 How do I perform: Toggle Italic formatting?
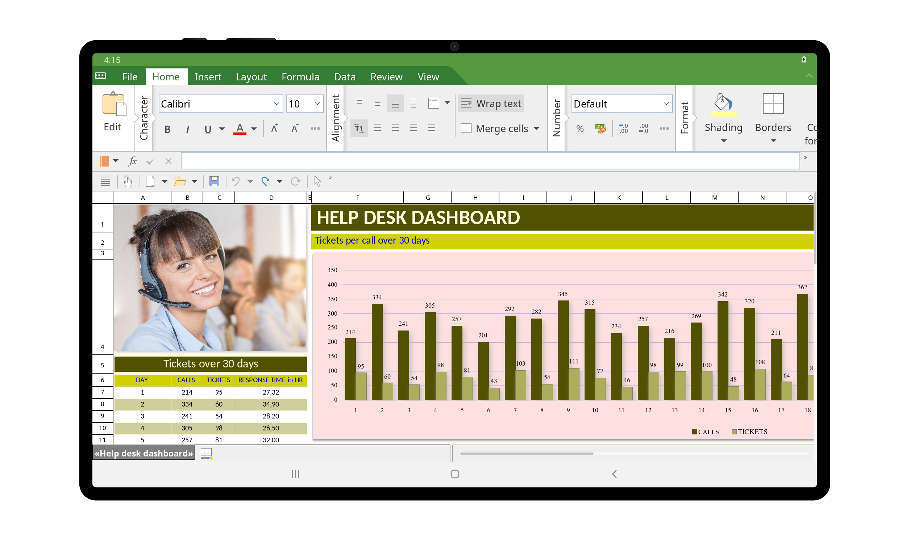point(187,129)
